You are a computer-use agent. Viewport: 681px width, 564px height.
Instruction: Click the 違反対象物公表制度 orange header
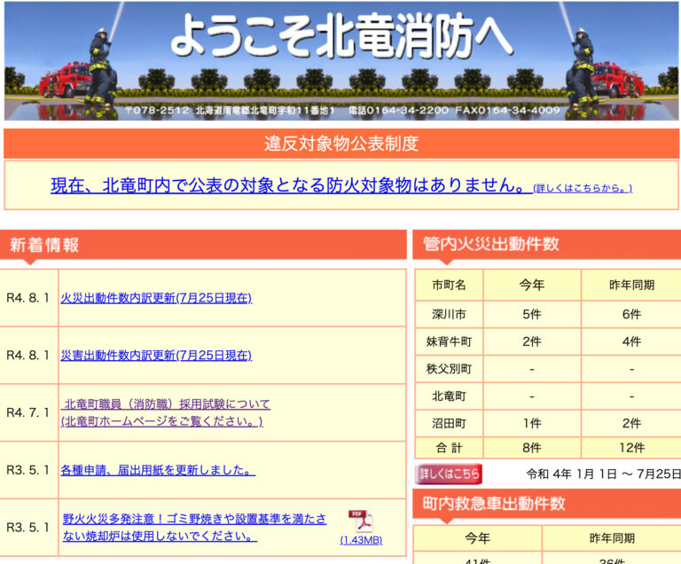(x=340, y=144)
